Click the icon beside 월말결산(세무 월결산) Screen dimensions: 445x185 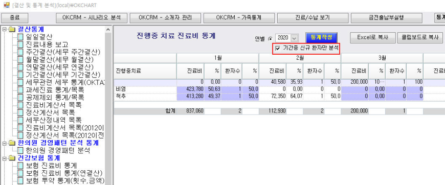20,60
